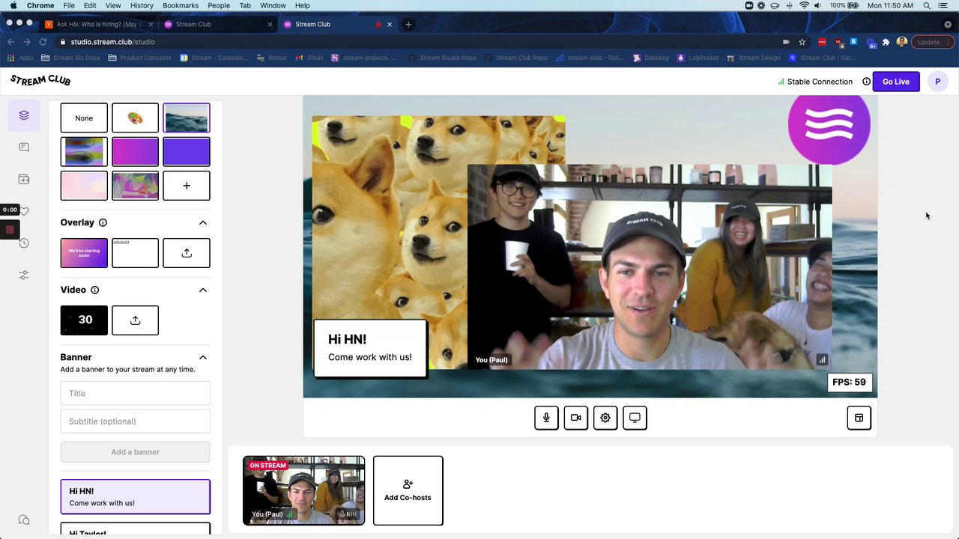Open the Chrome extensions puzzle icon

pos(886,42)
